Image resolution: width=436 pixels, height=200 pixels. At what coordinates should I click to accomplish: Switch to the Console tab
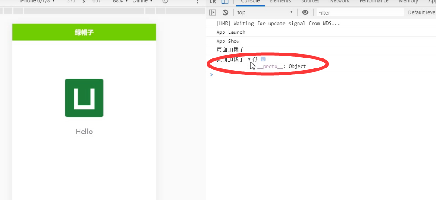pyautogui.click(x=250, y=2)
